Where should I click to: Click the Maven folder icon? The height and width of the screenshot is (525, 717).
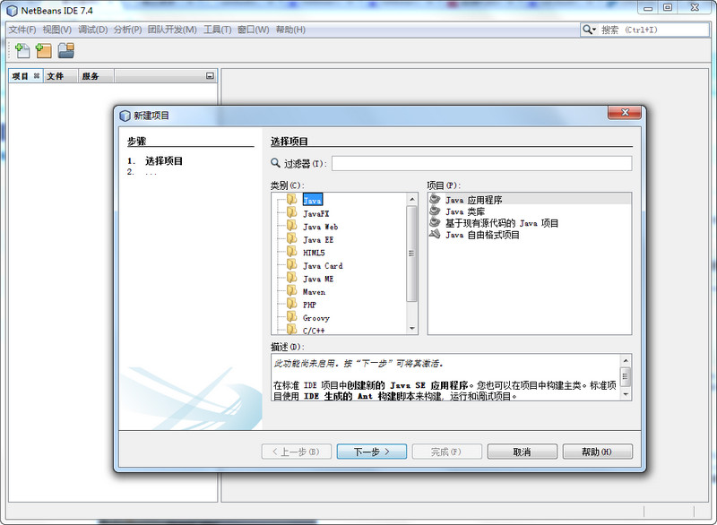(x=292, y=290)
